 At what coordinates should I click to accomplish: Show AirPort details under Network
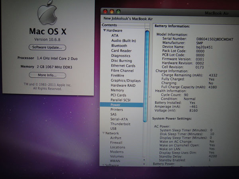pyautogui.click(x=116, y=138)
